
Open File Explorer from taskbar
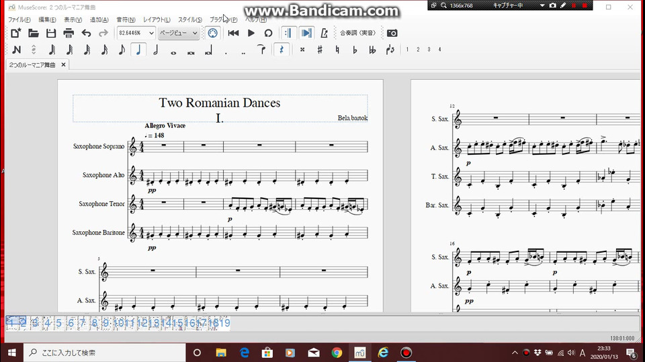click(221, 353)
